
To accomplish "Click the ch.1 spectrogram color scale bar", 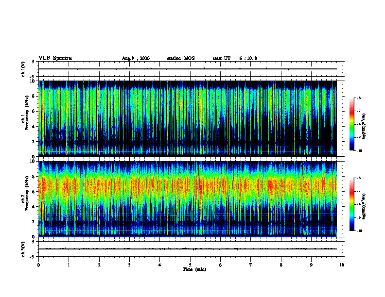I will [x=352, y=124].
